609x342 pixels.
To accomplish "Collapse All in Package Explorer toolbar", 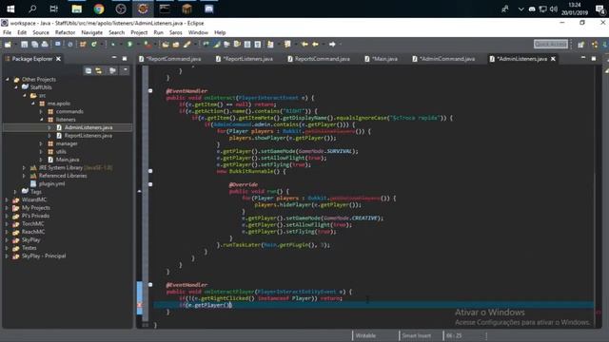I will (x=88, y=70).
